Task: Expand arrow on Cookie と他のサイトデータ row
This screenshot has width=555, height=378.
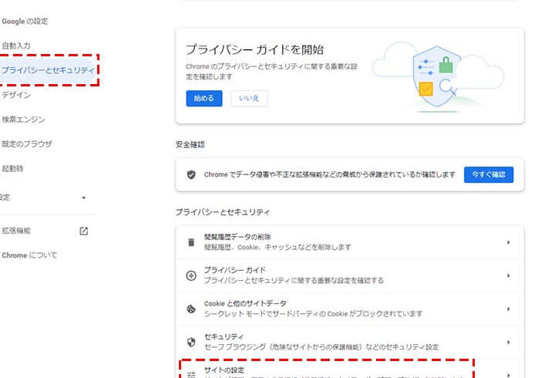Action: click(x=508, y=309)
